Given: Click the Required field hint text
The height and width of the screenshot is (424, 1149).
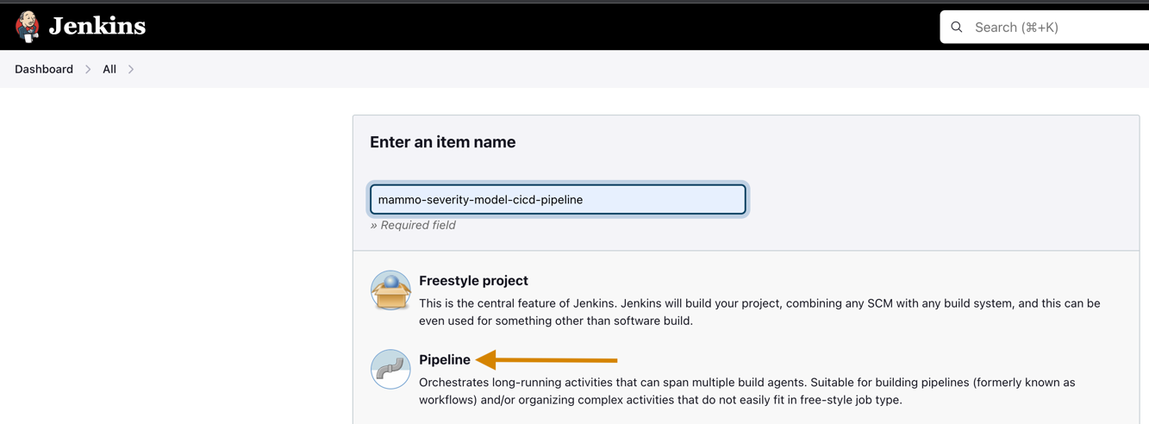Looking at the screenshot, I should tap(413, 225).
